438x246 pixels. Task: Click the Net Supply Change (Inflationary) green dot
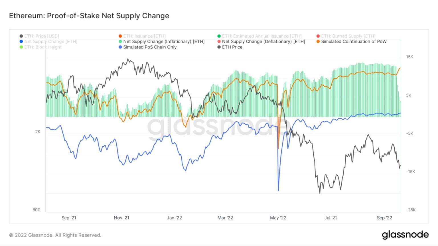[120, 42]
